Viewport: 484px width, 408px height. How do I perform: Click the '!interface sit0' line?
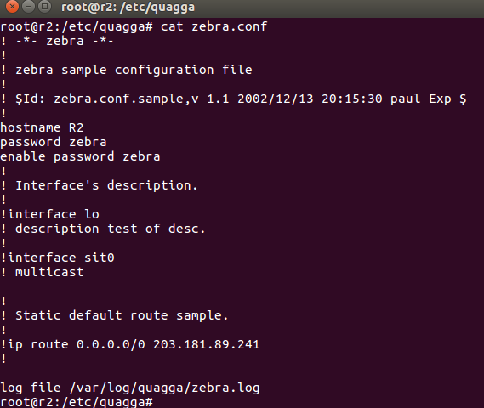pyautogui.click(x=57, y=258)
